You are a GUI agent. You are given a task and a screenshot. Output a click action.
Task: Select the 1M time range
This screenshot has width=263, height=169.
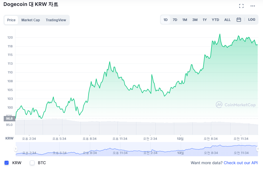tap(185, 20)
